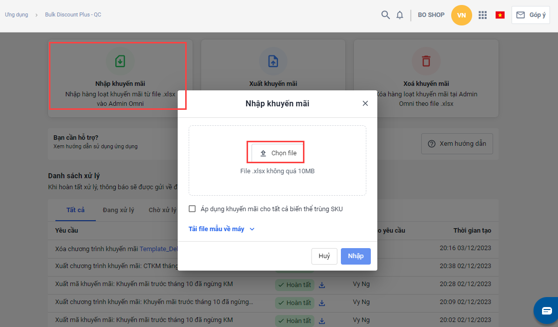Click the search magnifier icon

pos(385,15)
